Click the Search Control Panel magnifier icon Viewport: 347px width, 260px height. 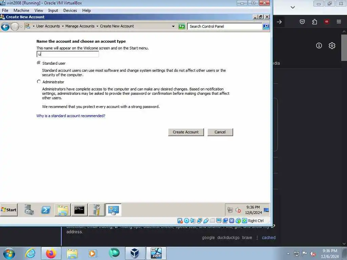(266, 26)
